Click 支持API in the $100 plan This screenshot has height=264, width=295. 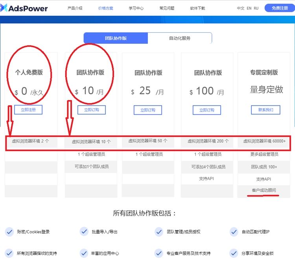pyautogui.click(x=206, y=178)
